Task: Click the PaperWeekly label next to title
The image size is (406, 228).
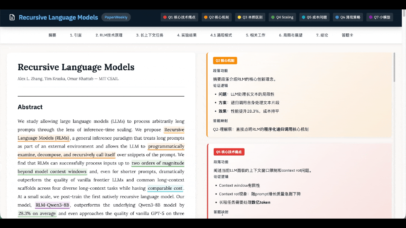Action: pos(115,17)
